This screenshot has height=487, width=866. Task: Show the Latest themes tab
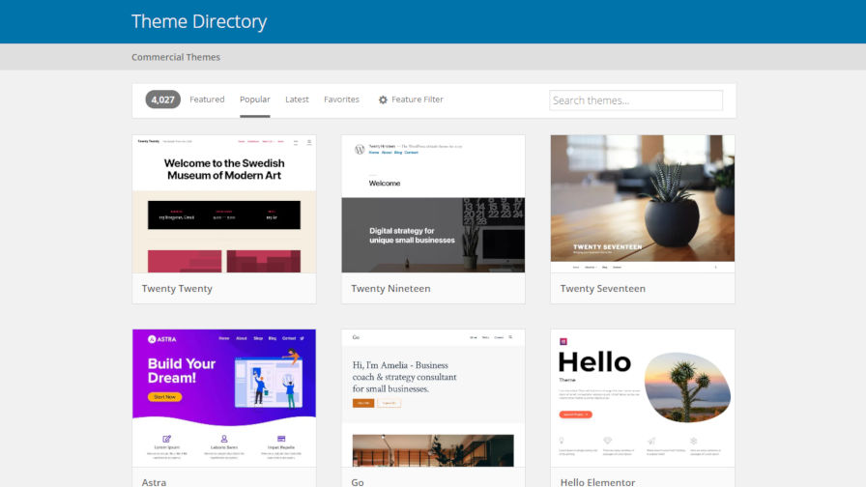coord(297,100)
